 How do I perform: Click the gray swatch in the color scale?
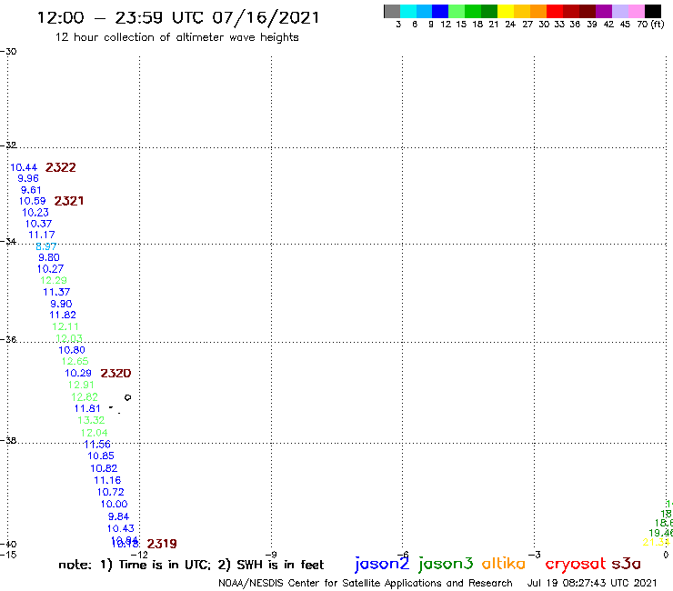[x=392, y=11]
